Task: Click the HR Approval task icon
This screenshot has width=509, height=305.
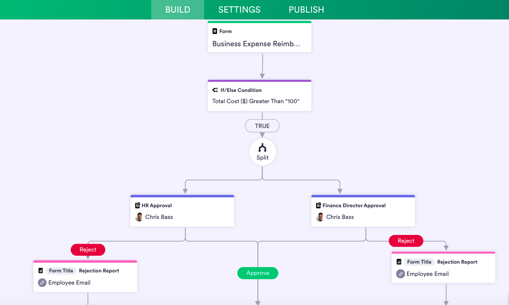Action: tap(138, 205)
